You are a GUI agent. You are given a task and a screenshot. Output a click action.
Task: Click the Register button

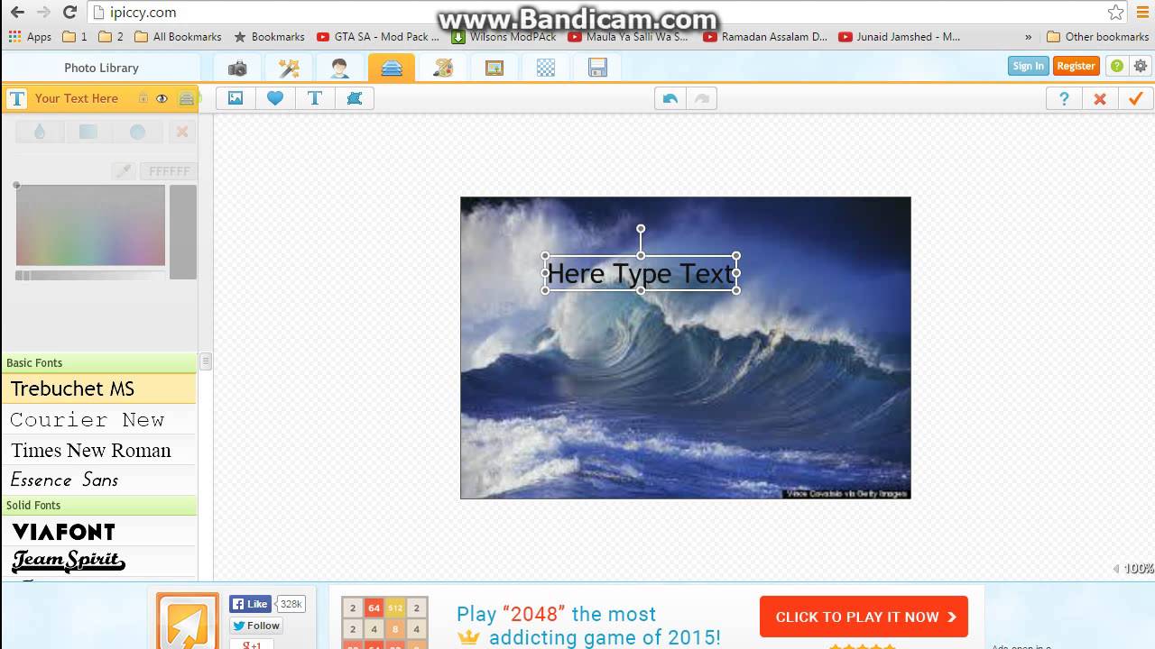pyautogui.click(x=1076, y=66)
